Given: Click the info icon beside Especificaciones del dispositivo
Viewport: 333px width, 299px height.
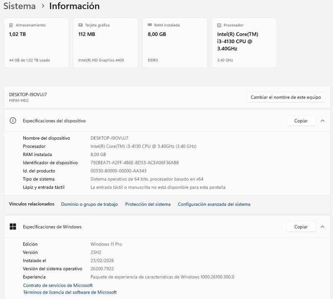Looking at the screenshot, I should [x=13, y=121].
